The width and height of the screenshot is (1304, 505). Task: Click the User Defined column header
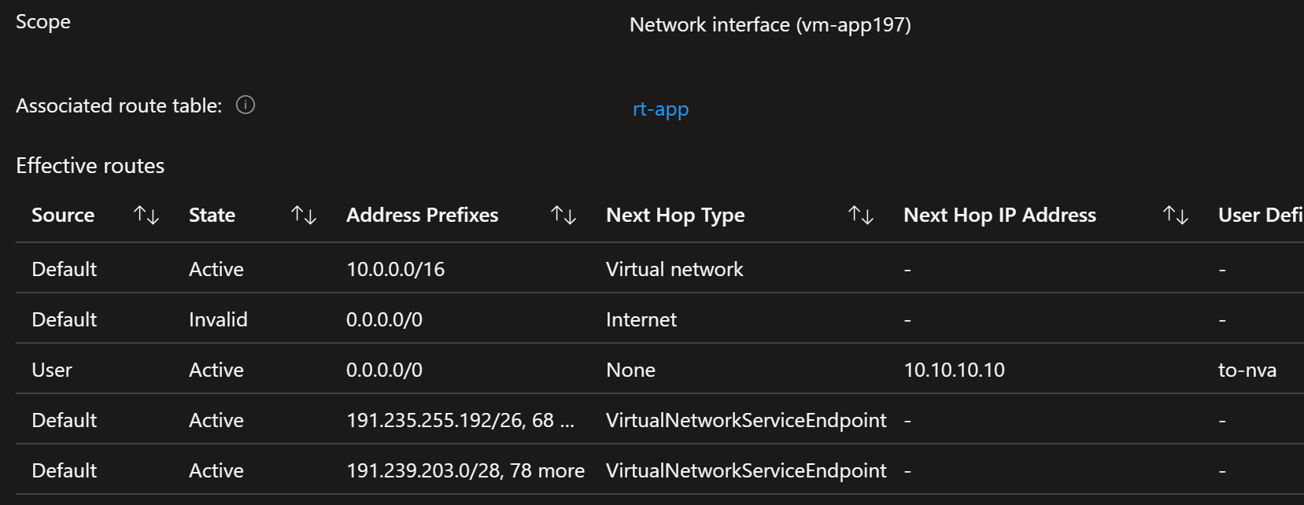(x=1261, y=215)
